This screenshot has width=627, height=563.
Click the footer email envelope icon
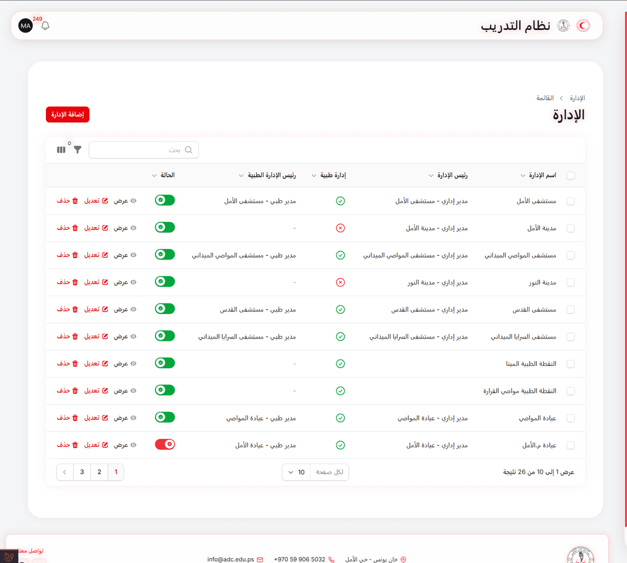(x=260, y=559)
